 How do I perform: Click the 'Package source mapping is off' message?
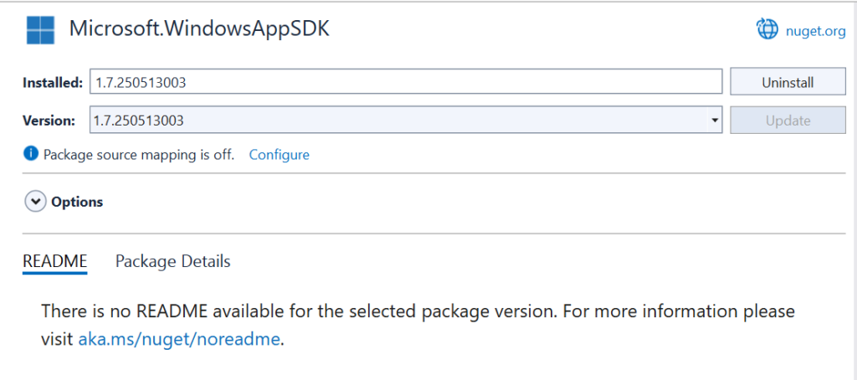click(x=139, y=155)
